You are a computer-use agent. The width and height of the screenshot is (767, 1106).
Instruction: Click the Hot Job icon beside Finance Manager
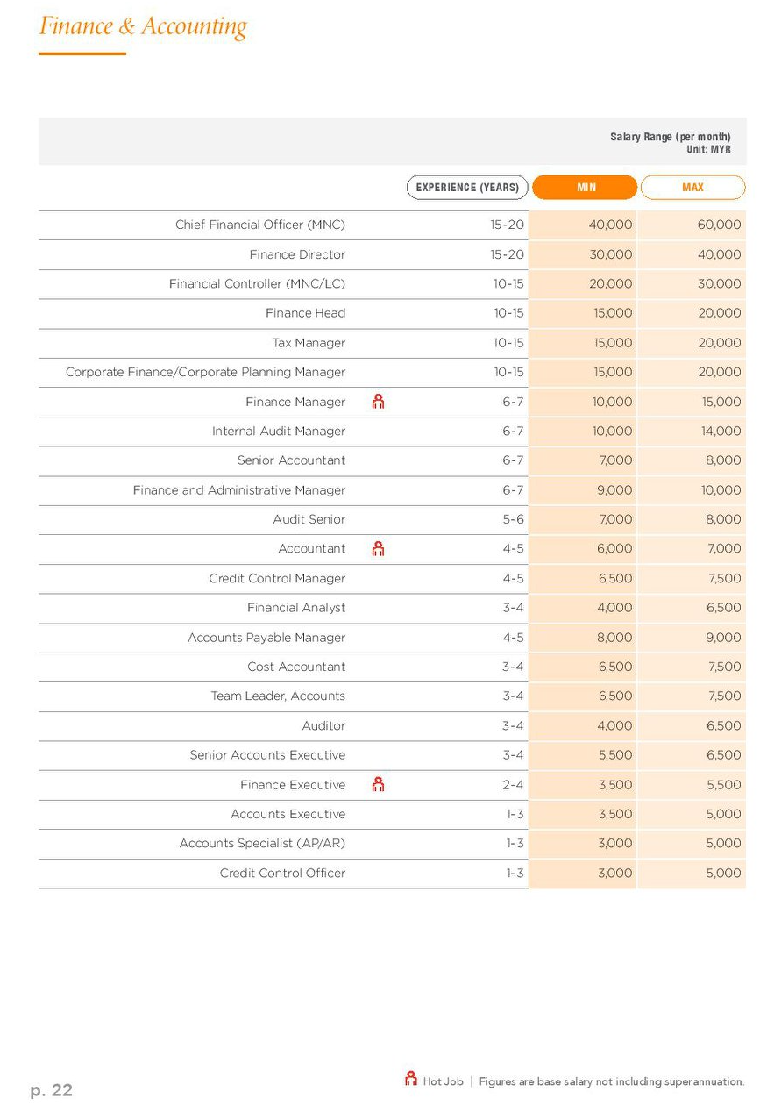[378, 402]
